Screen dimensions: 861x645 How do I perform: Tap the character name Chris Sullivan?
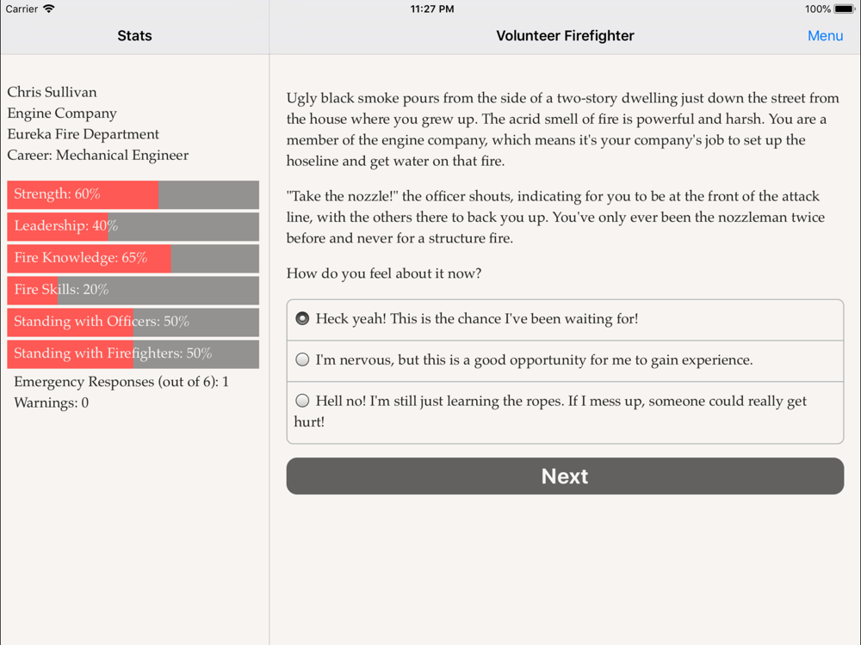click(x=53, y=92)
